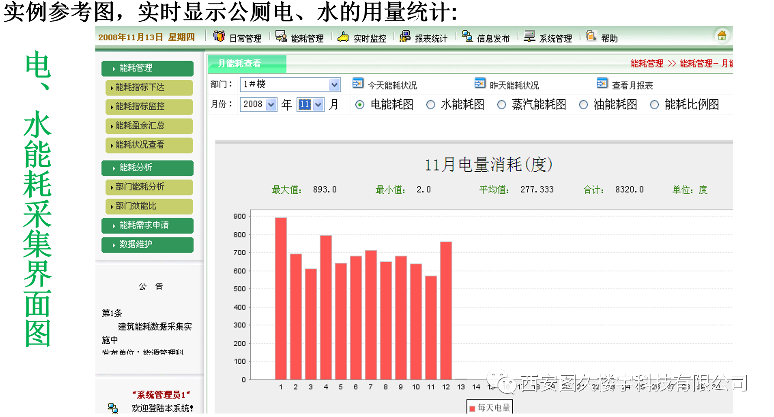This screenshot has height=417, width=774.
Task: Click the 系统管理员1 user name text
Action: [162, 395]
